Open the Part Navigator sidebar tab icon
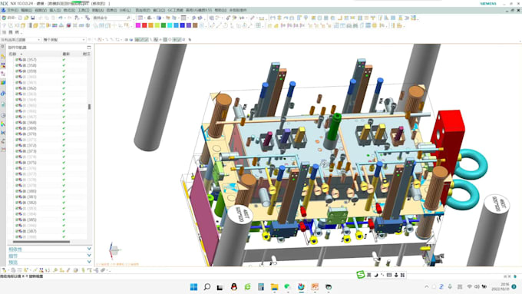 point(3,74)
